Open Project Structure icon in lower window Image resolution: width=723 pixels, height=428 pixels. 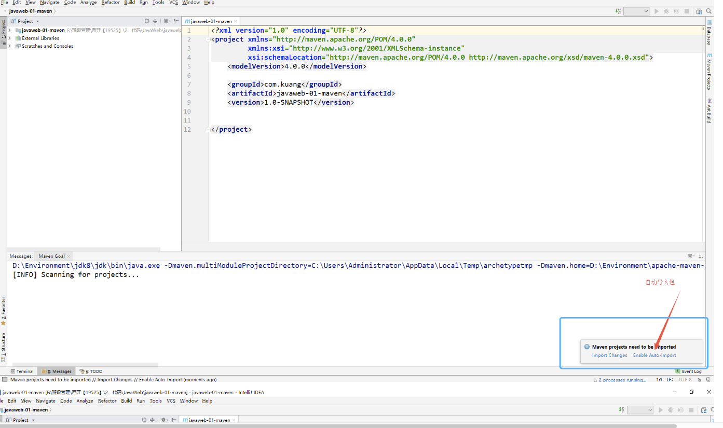(703, 410)
